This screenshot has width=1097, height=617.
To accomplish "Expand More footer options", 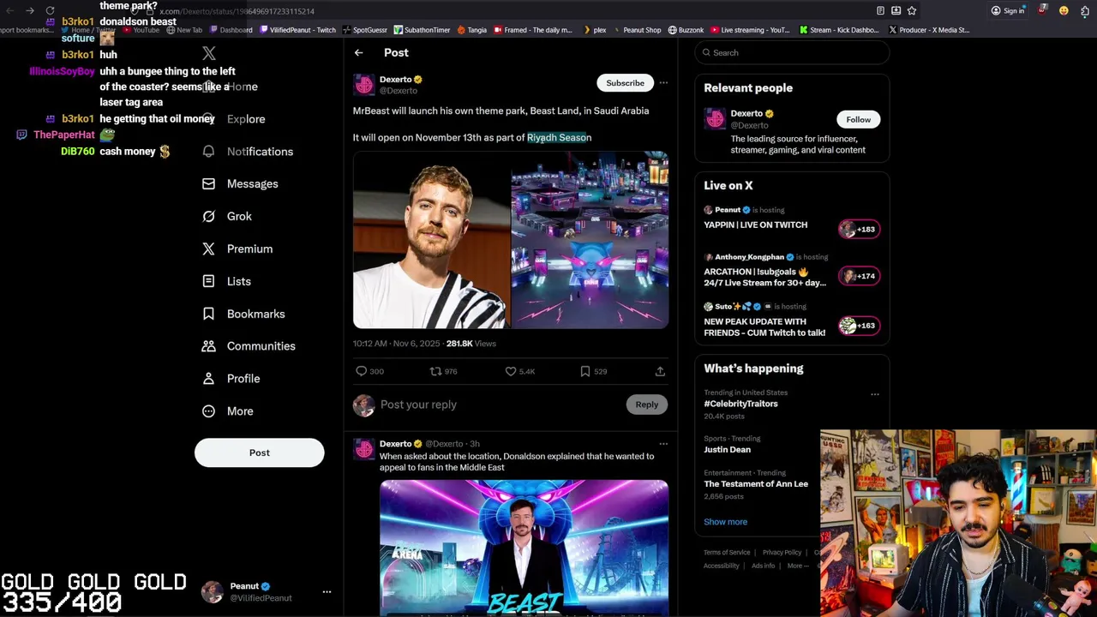I will point(797,566).
